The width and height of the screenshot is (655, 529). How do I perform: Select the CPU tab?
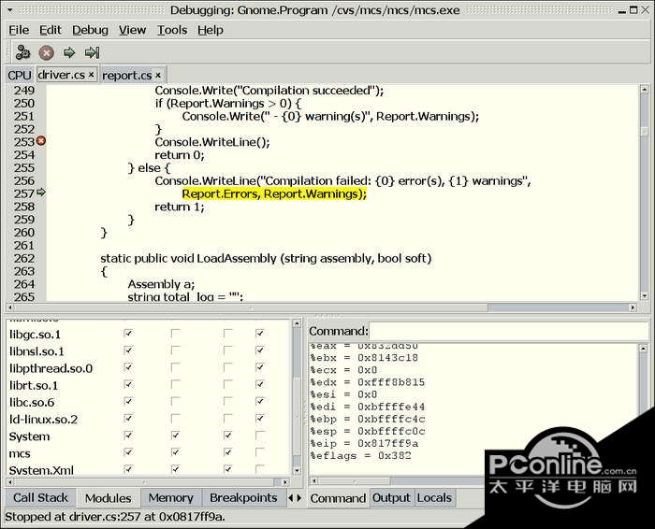19,75
